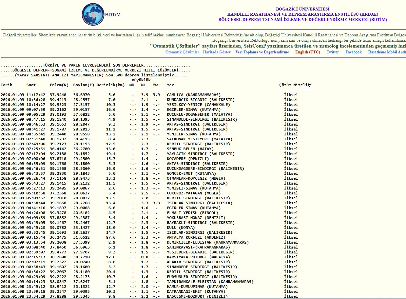This screenshot has width=406, height=299.
Task: Click the Büyüklük magnitude header
Action: click(x=141, y=80)
